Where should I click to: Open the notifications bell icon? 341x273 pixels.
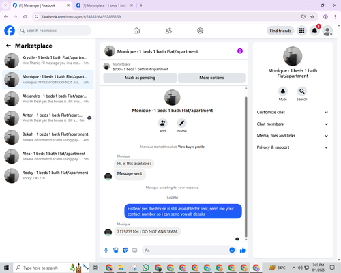point(314,31)
